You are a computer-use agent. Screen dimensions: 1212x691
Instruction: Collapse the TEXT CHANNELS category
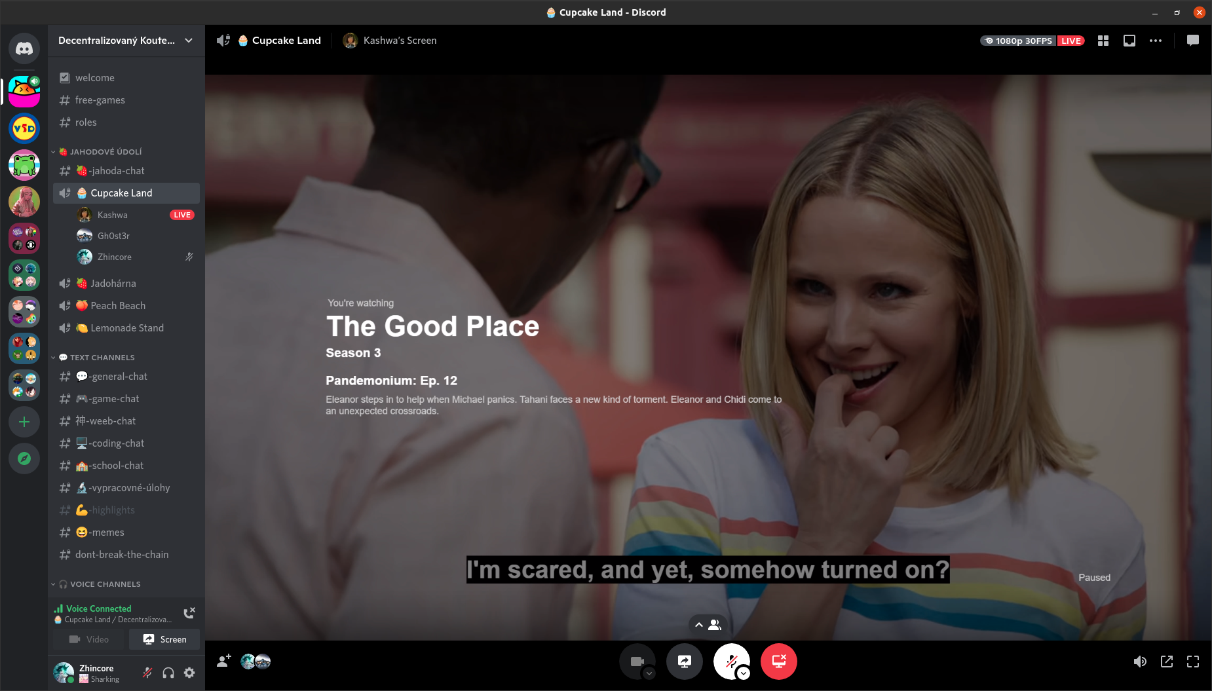[x=102, y=358]
